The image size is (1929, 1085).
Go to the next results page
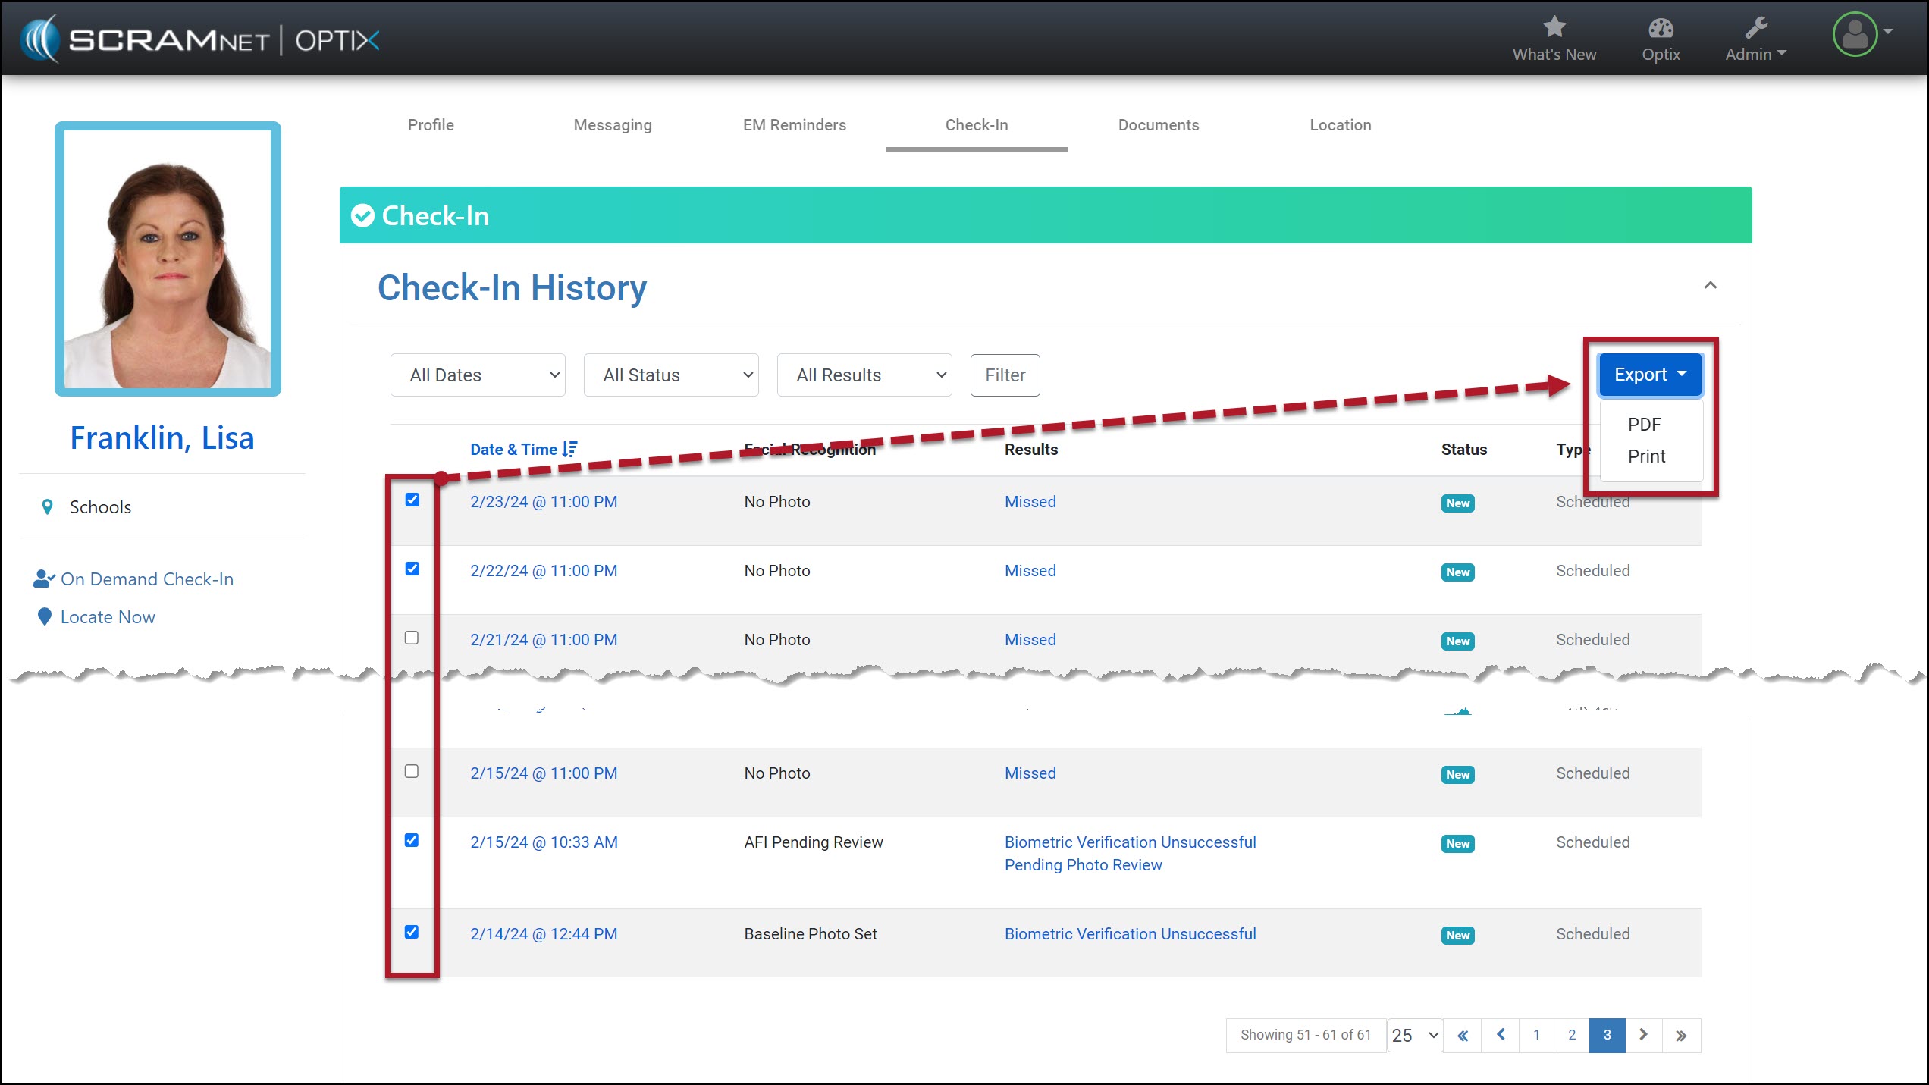click(x=1643, y=1035)
